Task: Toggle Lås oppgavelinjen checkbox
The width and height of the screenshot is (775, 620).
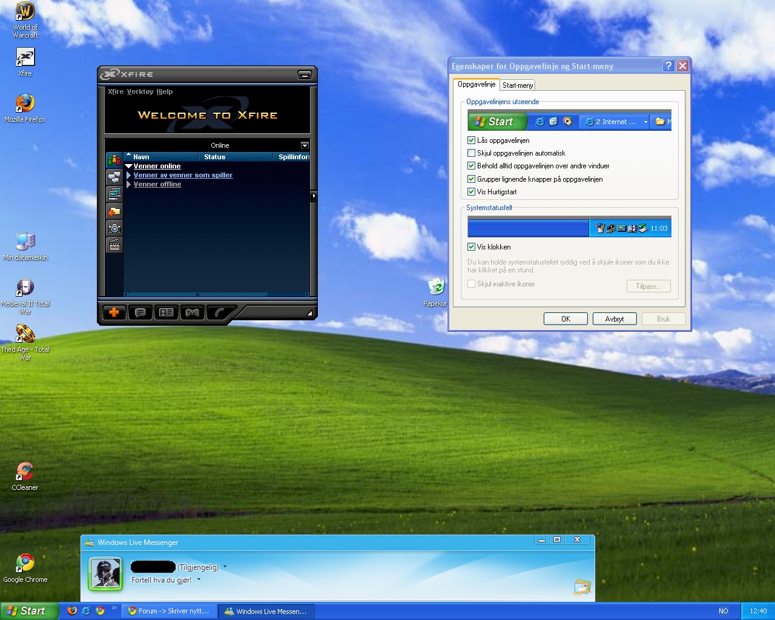Action: tap(471, 140)
